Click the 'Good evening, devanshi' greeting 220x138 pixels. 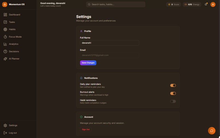point(53,3)
